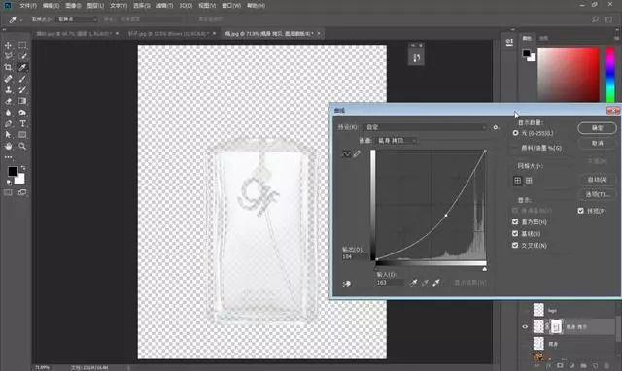Screen dimensions: 622x371
Task: Open the Preset dropdown in Curves
Action: coord(426,127)
